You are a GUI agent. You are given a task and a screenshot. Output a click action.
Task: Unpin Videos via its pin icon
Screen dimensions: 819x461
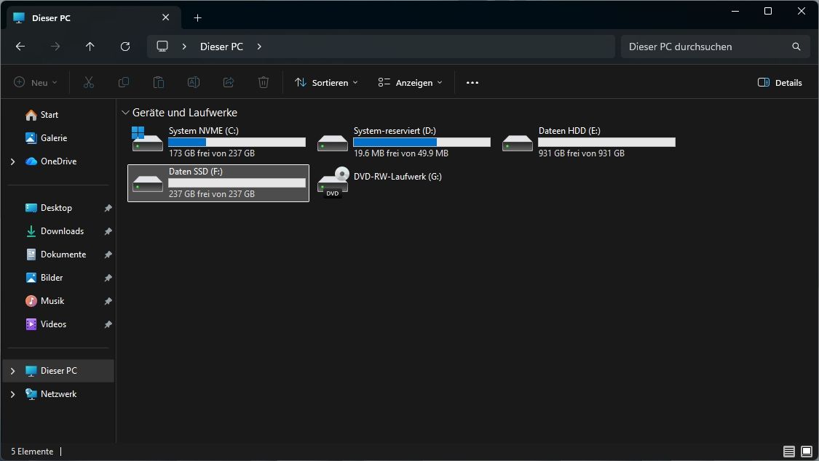click(108, 324)
